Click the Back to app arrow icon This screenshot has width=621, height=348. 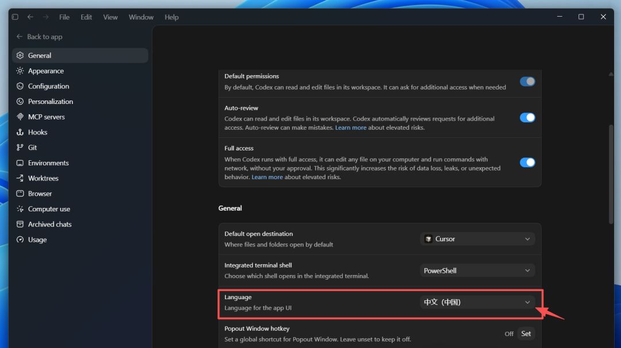click(20, 36)
